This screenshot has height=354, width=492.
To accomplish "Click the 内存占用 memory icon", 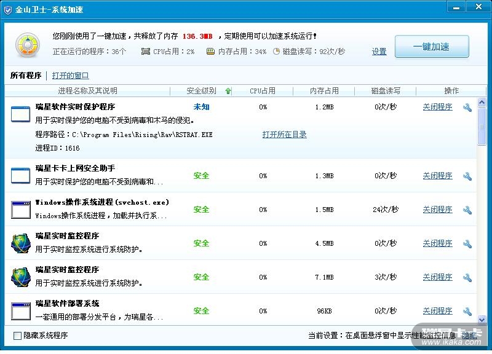I will point(210,52).
